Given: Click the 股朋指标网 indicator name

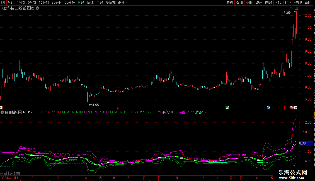Looking at the screenshot, I should coord(13,112).
